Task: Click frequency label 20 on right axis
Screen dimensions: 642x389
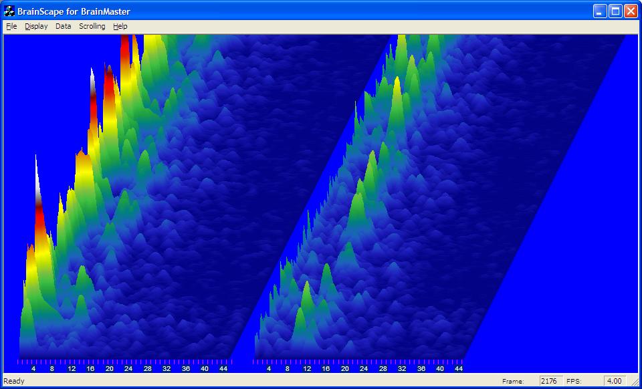Action: [345, 368]
